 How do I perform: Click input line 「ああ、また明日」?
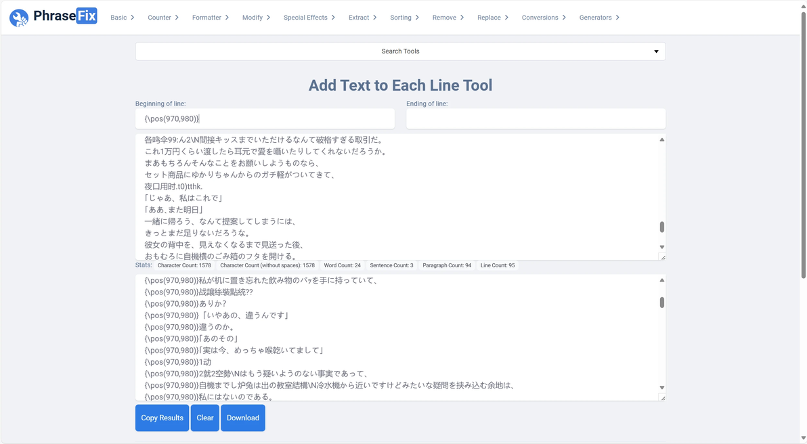pyautogui.click(x=174, y=210)
